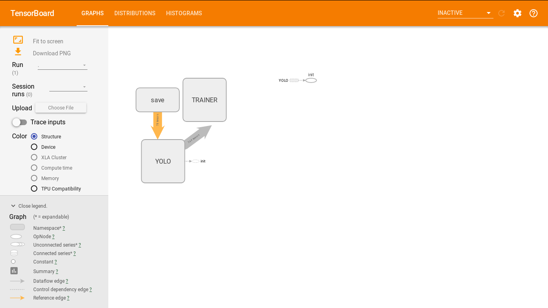Click the reload data icon
Image resolution: width=548 pixels, height=308 pixels.
point(501,13)
